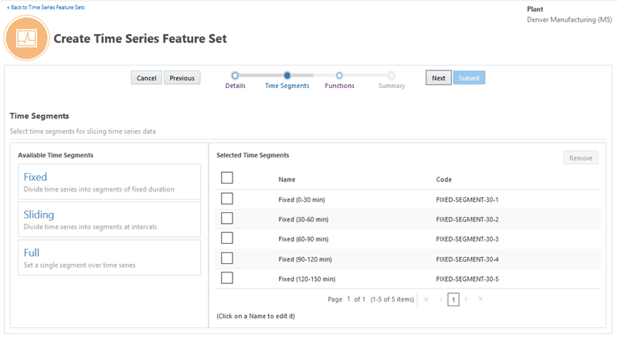The image size is (618, 338).
Task: Click the Details step circle
Action: pyautogui.click(x=235, y=76)
